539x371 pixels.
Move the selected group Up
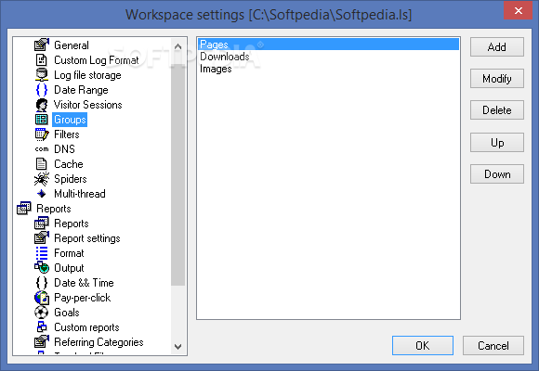[497, 143]
